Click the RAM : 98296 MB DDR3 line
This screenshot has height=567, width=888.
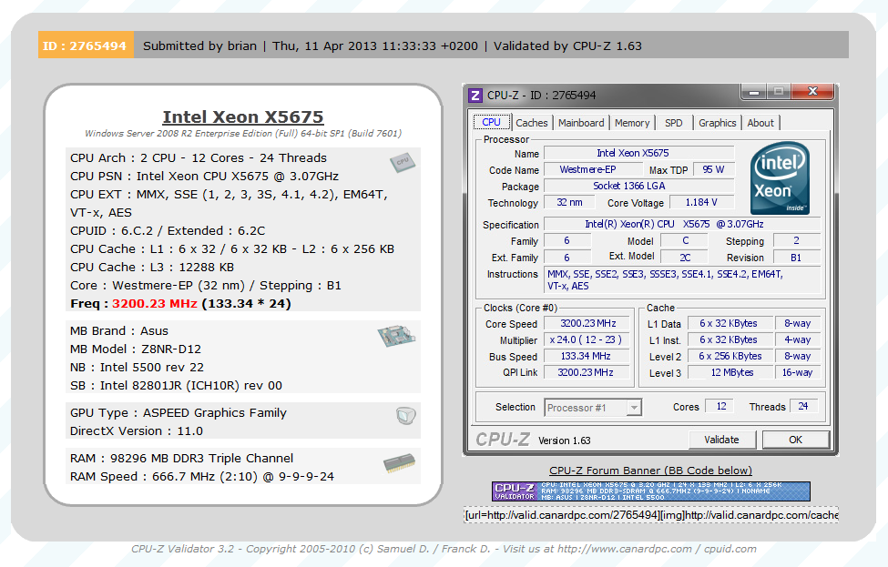182,458
